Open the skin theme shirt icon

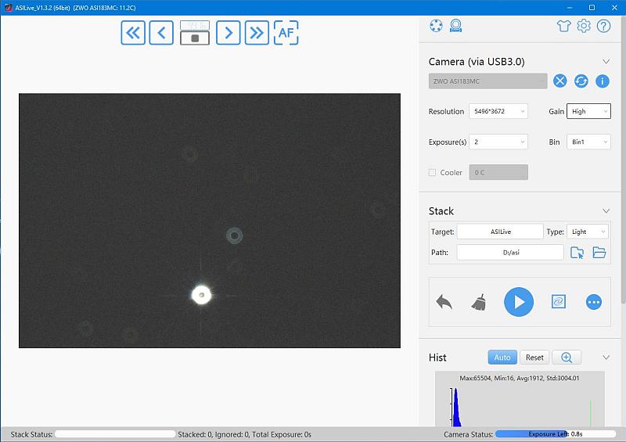coord(563,26)
